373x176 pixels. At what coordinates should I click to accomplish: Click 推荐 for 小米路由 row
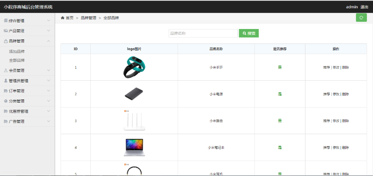coord(327,121)
